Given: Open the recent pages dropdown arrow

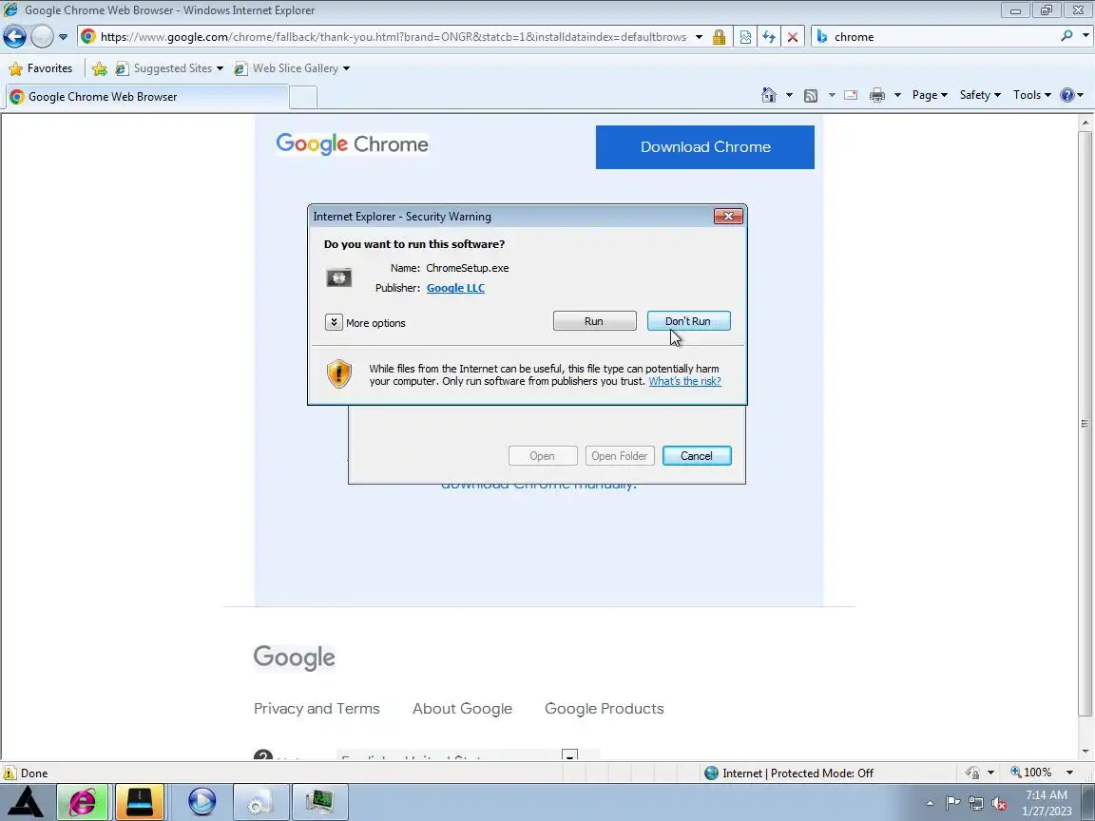Looking at the screenshot, I should [x=63, y=36].
